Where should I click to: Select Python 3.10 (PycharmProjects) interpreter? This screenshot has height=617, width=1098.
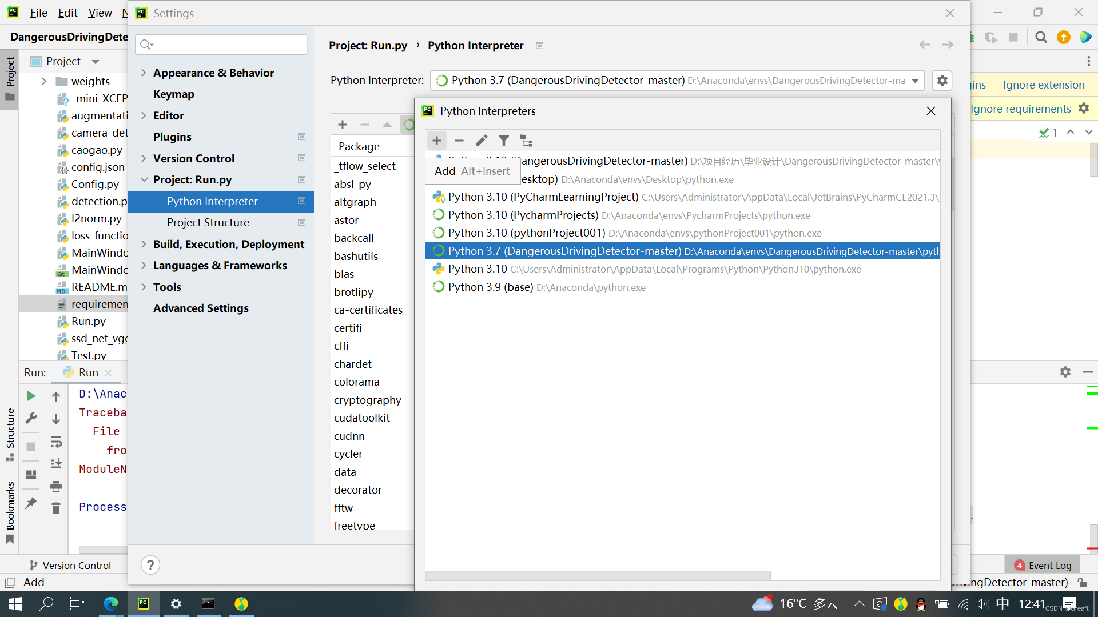(683, 215)
